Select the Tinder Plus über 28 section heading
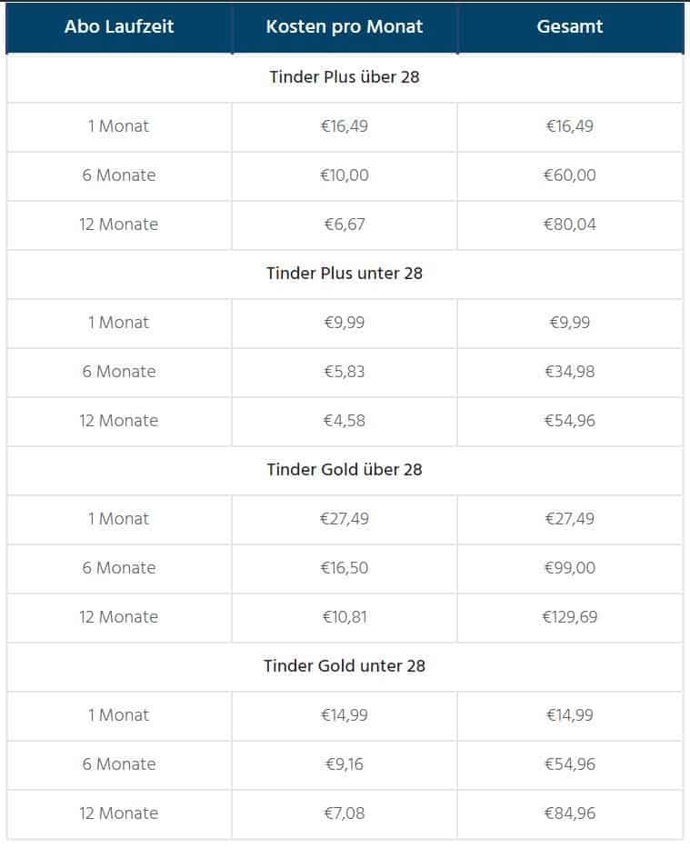 [x=345, y=77]
